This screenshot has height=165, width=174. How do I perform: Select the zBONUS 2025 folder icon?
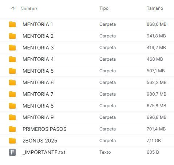click(x=12, y=141)
